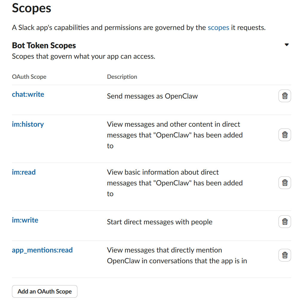This screenshot has width=303, height=301.
Task: Collapse the Bot Token Scopes section arrow
Action: 287,45
